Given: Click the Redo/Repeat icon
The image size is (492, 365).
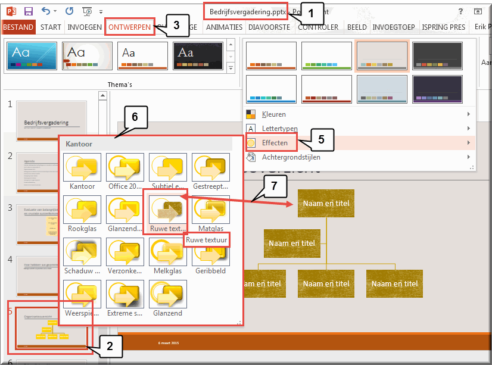Looking at the screenshot, I should [x=69, y=11].
